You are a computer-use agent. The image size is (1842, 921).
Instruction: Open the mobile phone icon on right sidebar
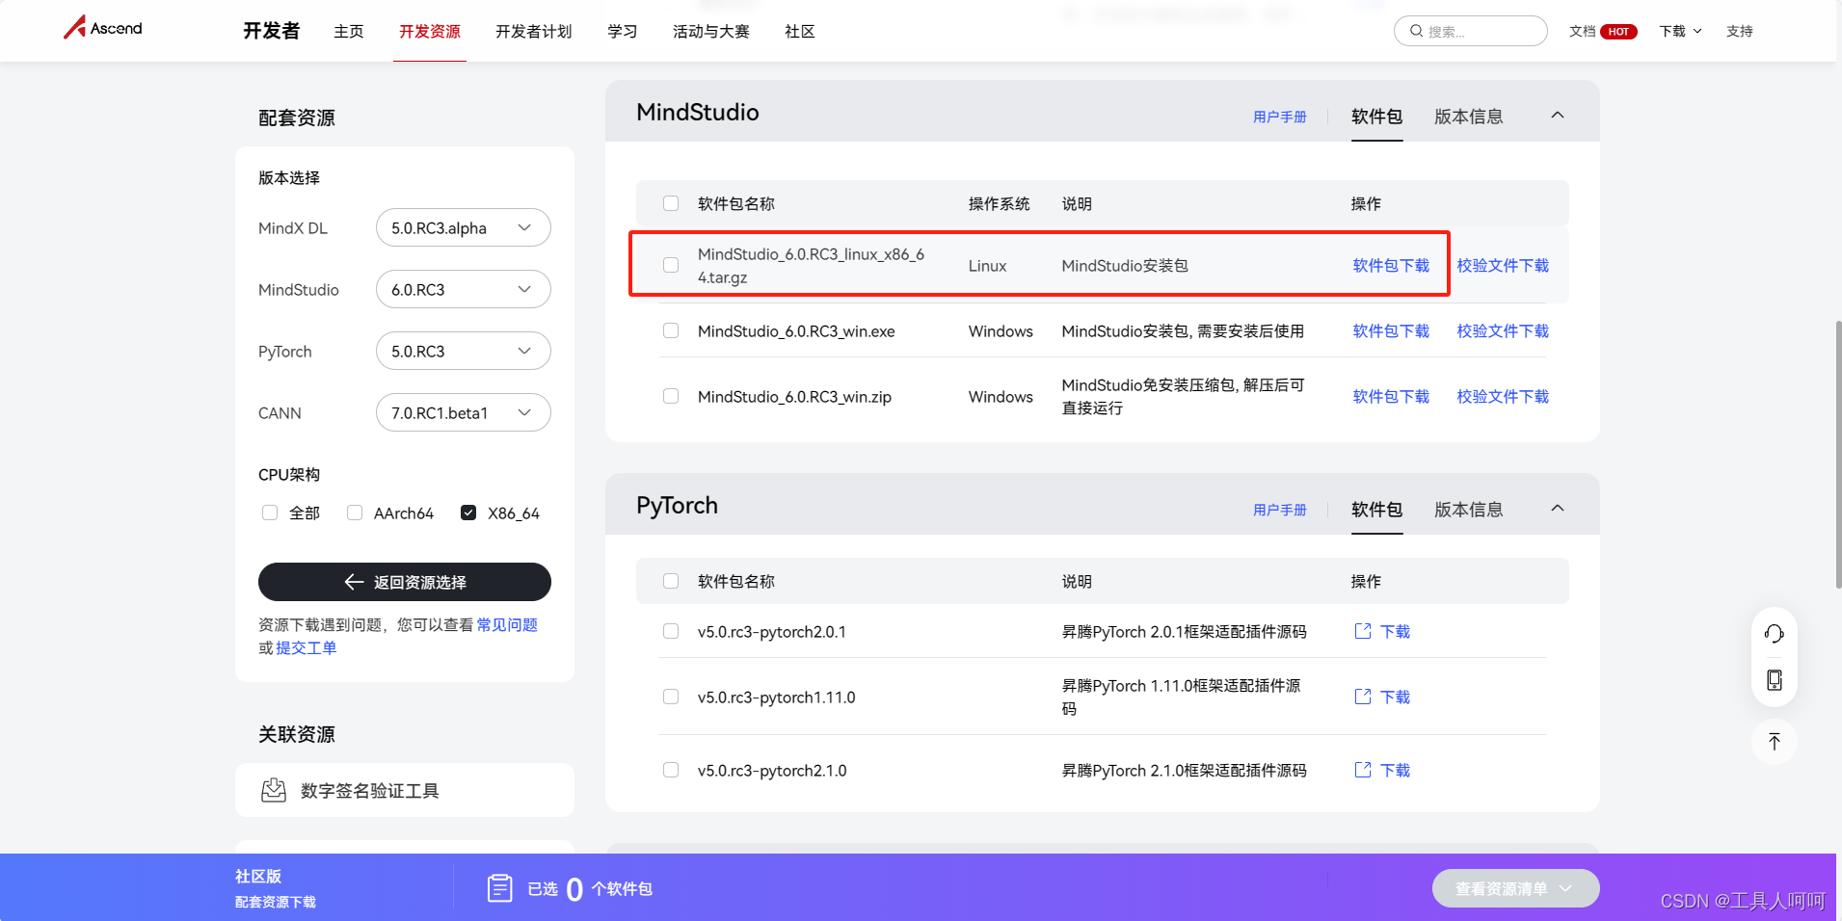coord(1774,680)
